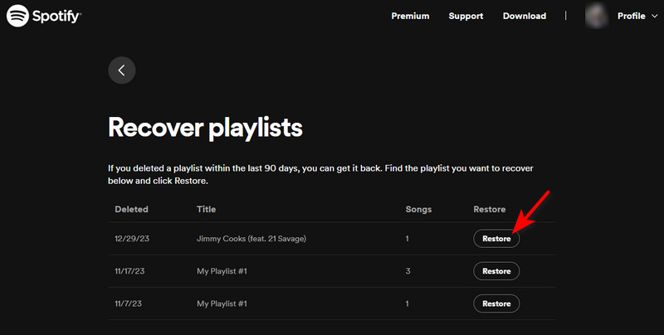Click the 'Title' column header

206,209
